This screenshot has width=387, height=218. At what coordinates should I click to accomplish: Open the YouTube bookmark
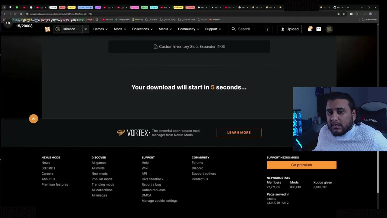[x=108, y=20]
